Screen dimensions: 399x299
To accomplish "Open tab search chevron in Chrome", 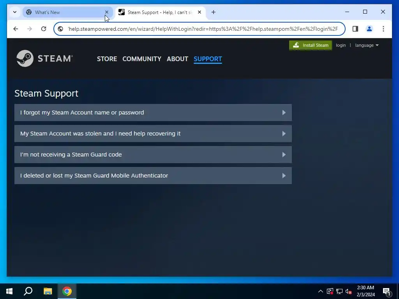I will click(15, 12).
